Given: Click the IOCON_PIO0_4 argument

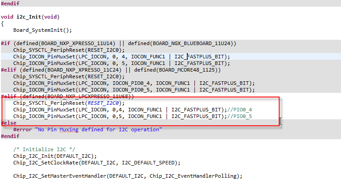Looking at the screenshot, I should (x=131, y=83).
